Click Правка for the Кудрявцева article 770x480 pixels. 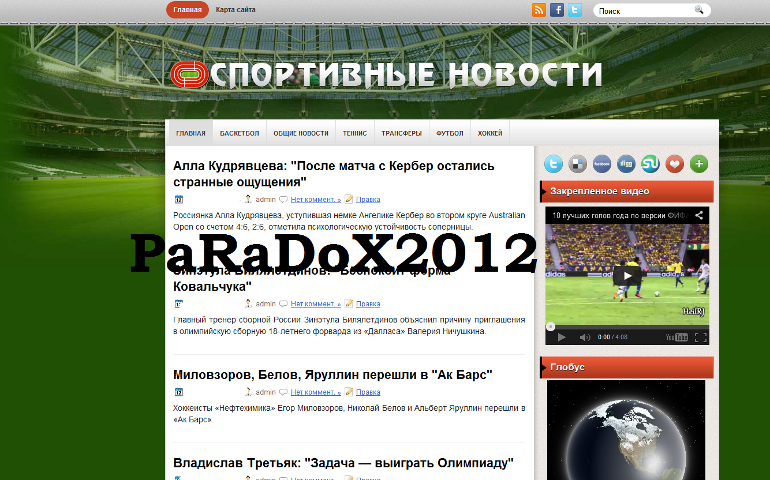[368, 200]
